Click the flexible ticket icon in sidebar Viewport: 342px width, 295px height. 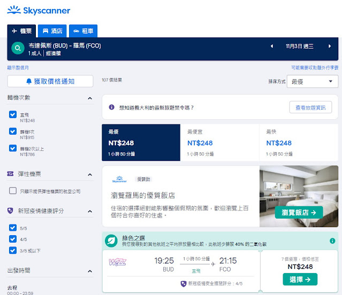coord(10,174)
